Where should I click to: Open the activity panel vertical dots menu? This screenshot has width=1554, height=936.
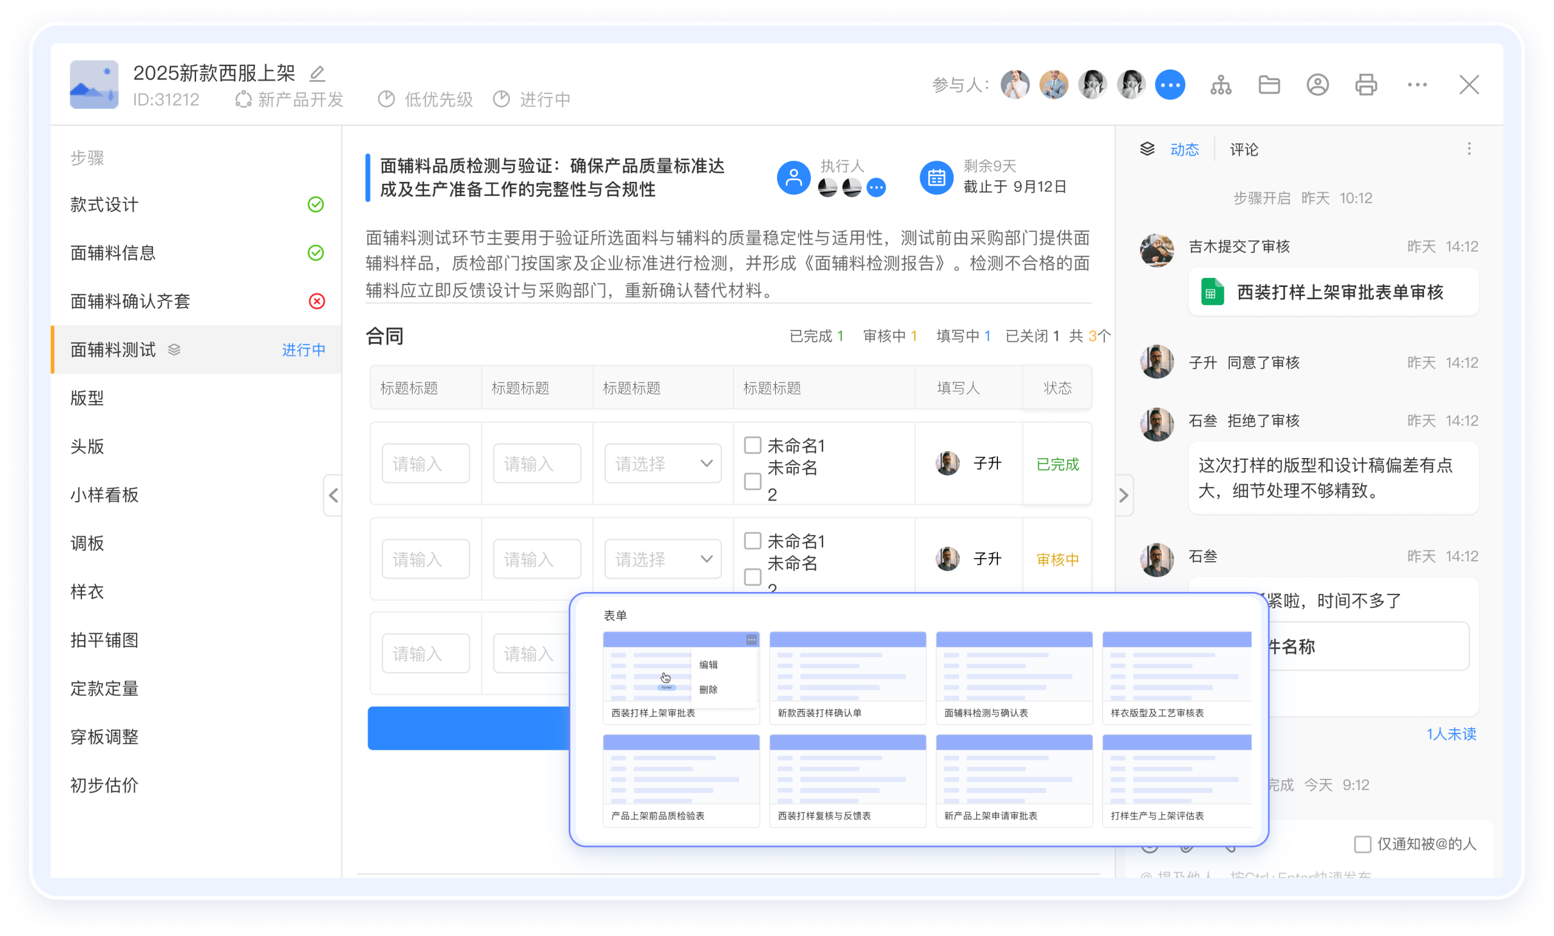(1469, 149)
